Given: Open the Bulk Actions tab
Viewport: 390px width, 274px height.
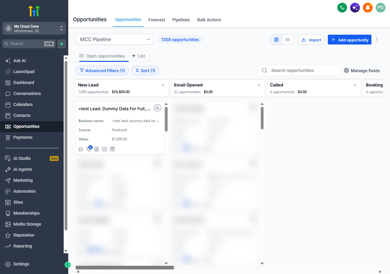Looking at the screenshot, I should (x=209, y=20).
